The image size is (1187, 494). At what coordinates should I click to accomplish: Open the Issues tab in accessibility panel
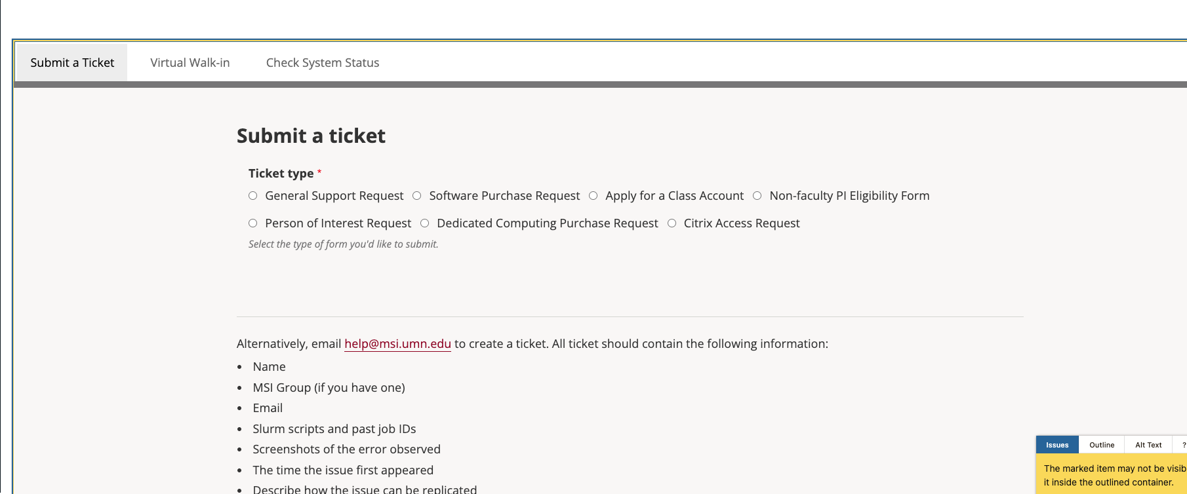pos(1056,445)
